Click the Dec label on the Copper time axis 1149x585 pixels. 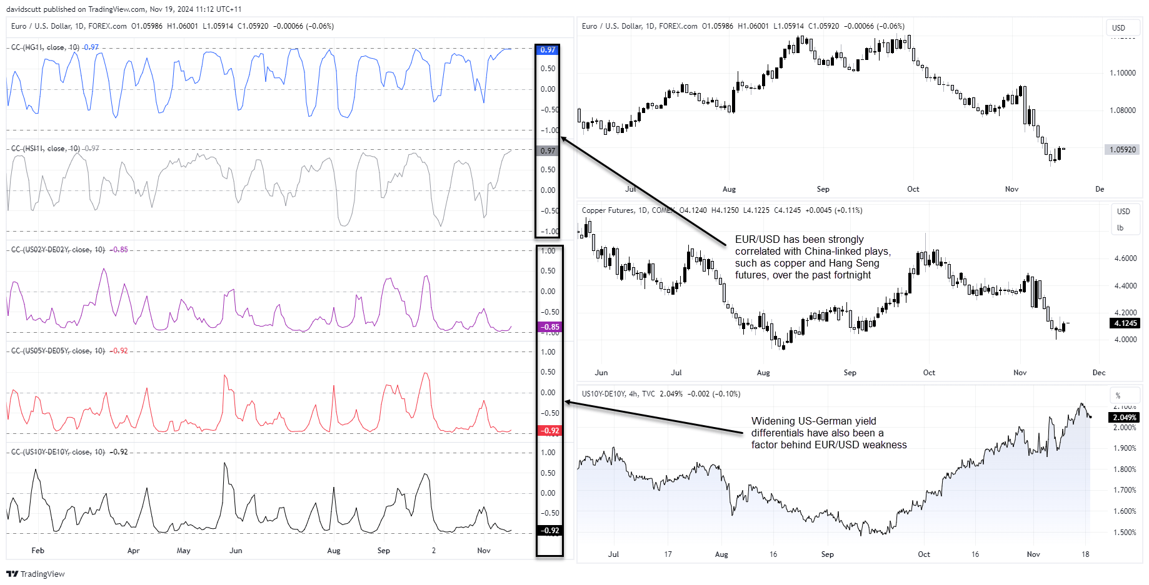(x=1099, y=373)
